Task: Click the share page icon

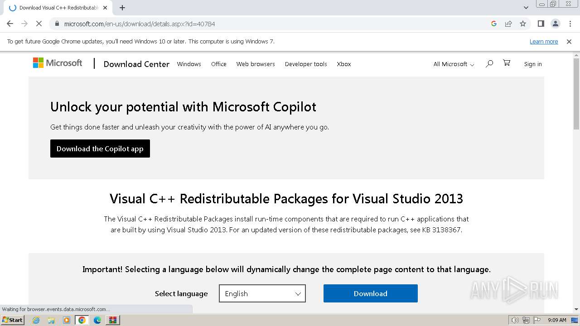Action: tap(508, 24)
